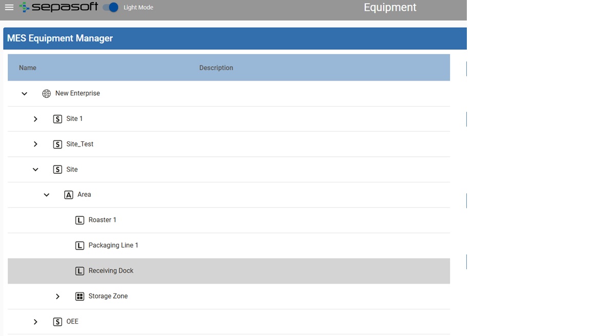The image size is (591, 336).
Task: Click the Area icon labeled A
Action: point(69,195)
